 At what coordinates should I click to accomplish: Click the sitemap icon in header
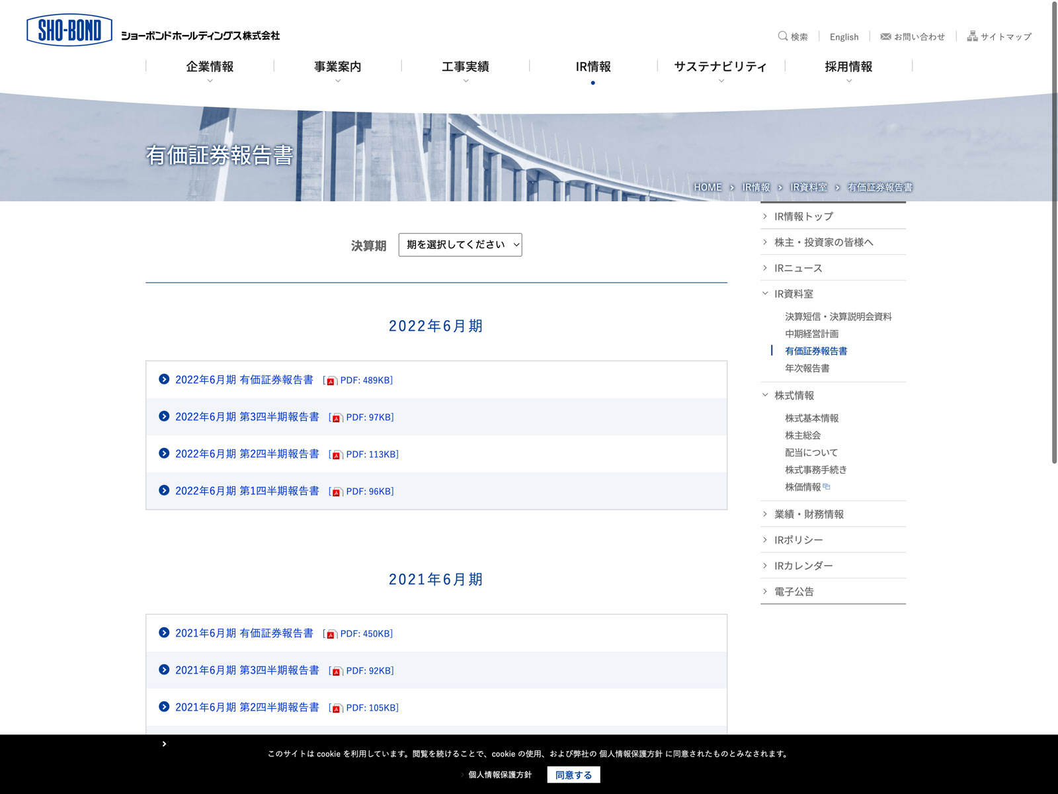pyautogui.click(x=972, y=36)
